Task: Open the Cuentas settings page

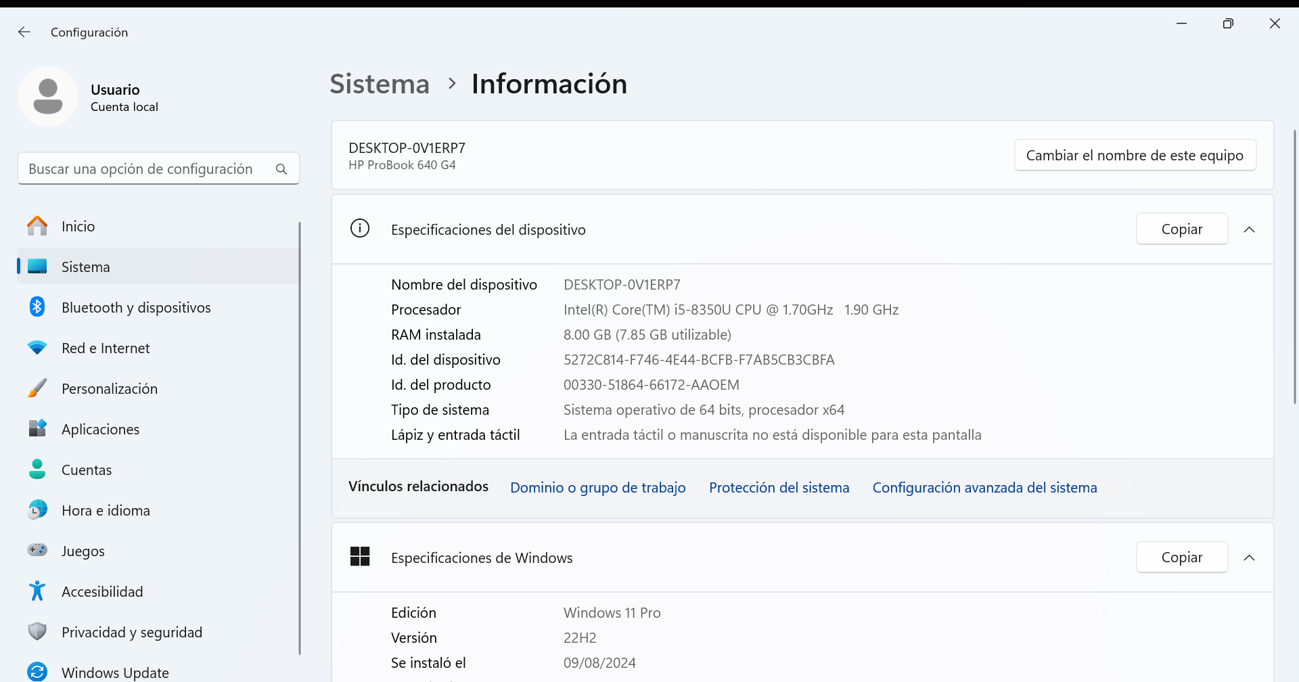Action: point(87,470)
